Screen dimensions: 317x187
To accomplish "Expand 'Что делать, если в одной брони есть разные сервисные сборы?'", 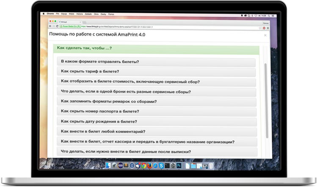I will point(157,91).
